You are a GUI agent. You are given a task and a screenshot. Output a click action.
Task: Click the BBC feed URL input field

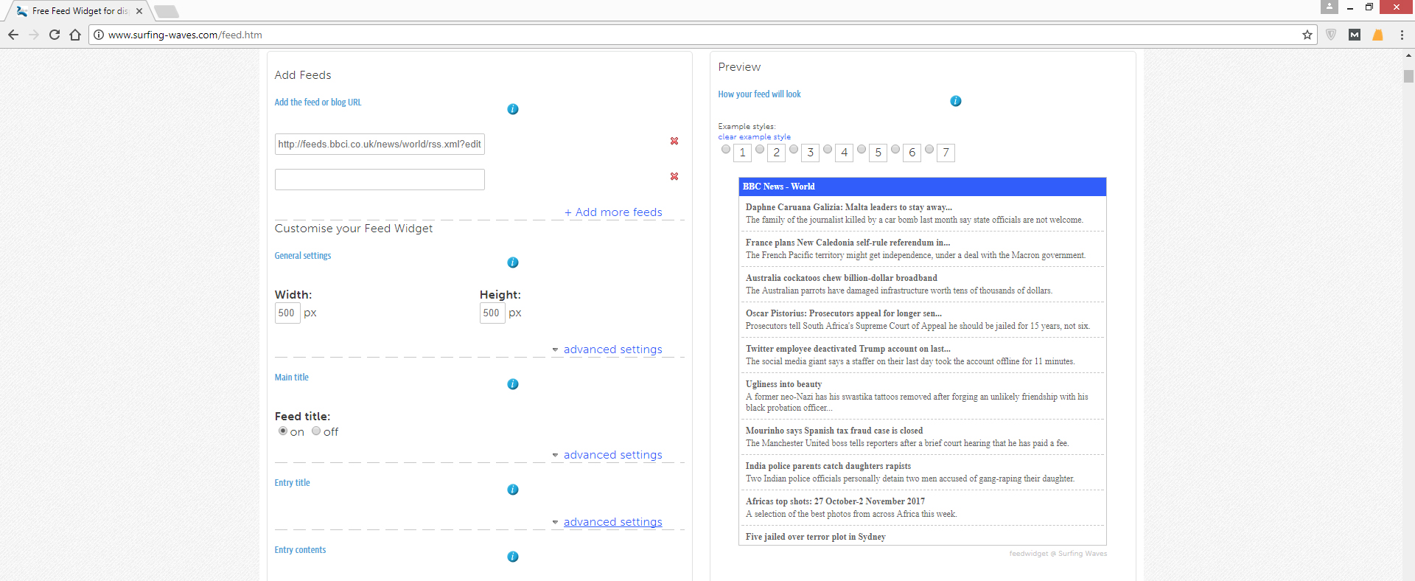(x=380, y=144)
